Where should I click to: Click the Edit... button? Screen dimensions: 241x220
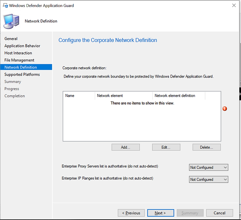(x=166, y=147)
